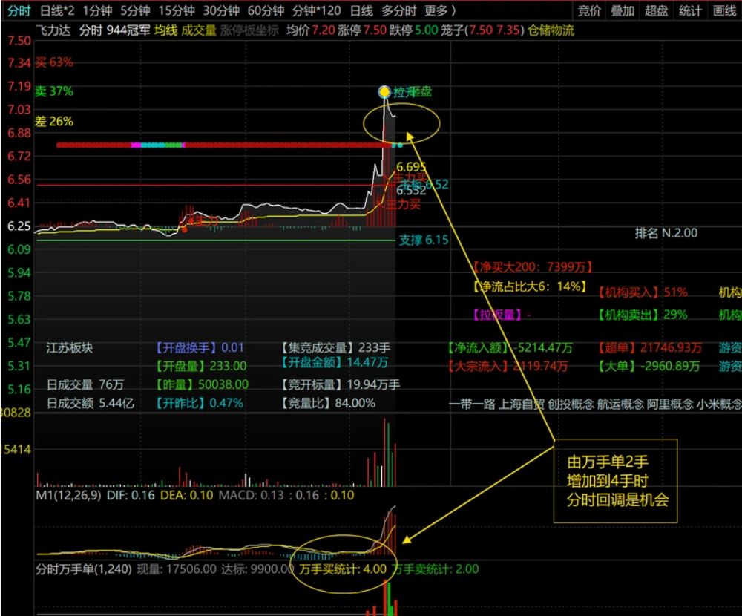This screenshot has width=742, height=616.
Task: Toggle the 均线 indicator label
Action: 165,30
